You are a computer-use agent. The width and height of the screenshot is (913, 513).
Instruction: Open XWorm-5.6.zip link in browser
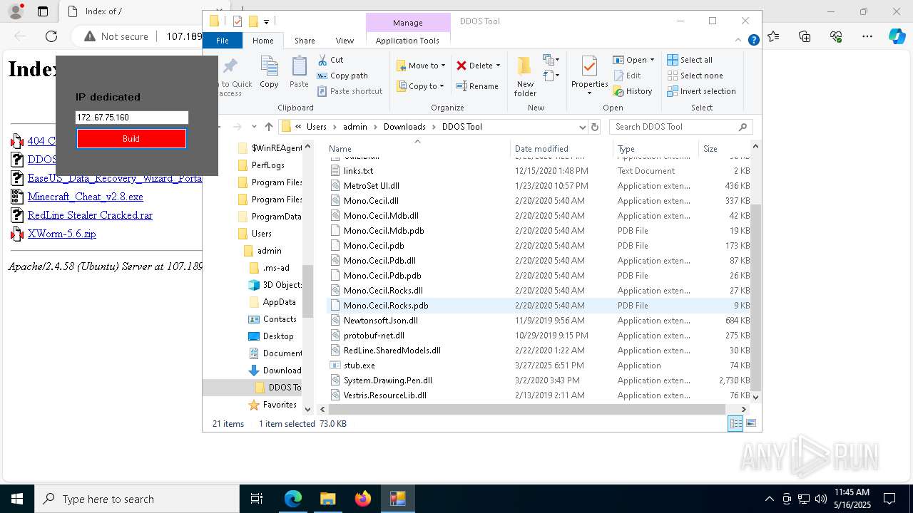click(x=61, y=234)
